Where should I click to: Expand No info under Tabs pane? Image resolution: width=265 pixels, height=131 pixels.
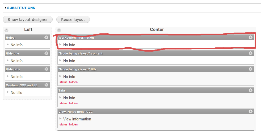coord(60,97)
